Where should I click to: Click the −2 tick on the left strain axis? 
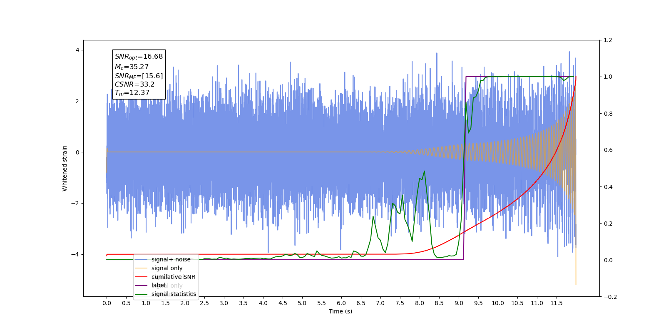pos(75,203)
